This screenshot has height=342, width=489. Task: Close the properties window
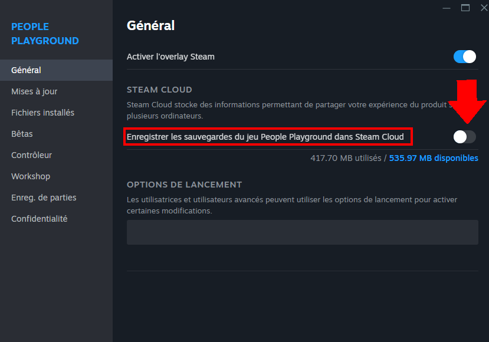point(484,8)
